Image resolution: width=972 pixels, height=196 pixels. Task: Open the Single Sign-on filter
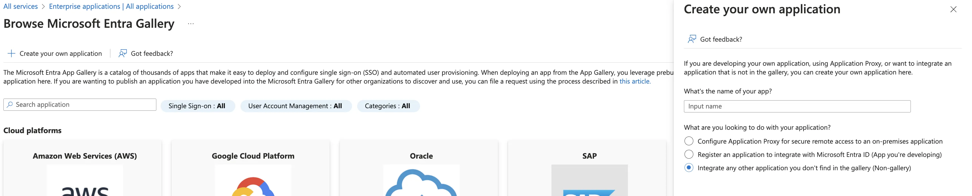[198, 106]
